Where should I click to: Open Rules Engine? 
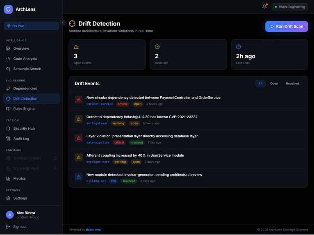click(31, 109)
